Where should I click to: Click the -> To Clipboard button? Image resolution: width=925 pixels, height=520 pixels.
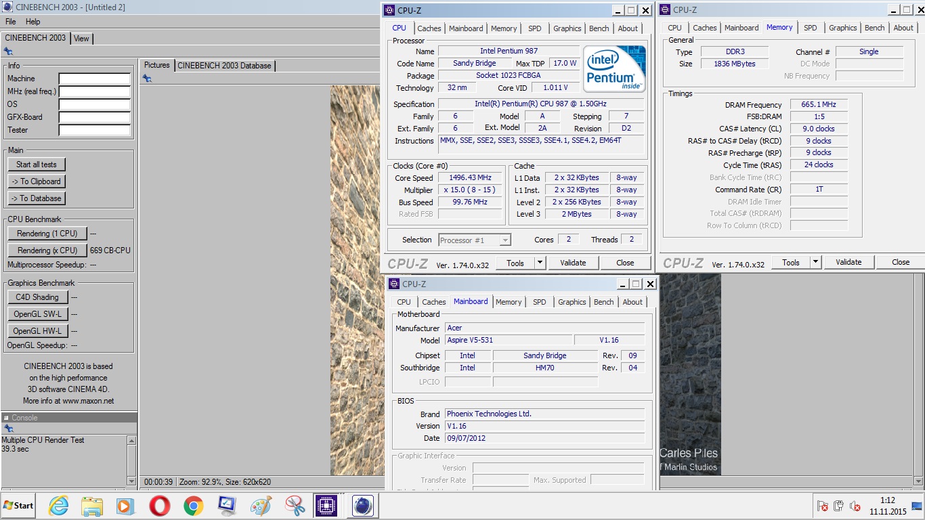37,181
